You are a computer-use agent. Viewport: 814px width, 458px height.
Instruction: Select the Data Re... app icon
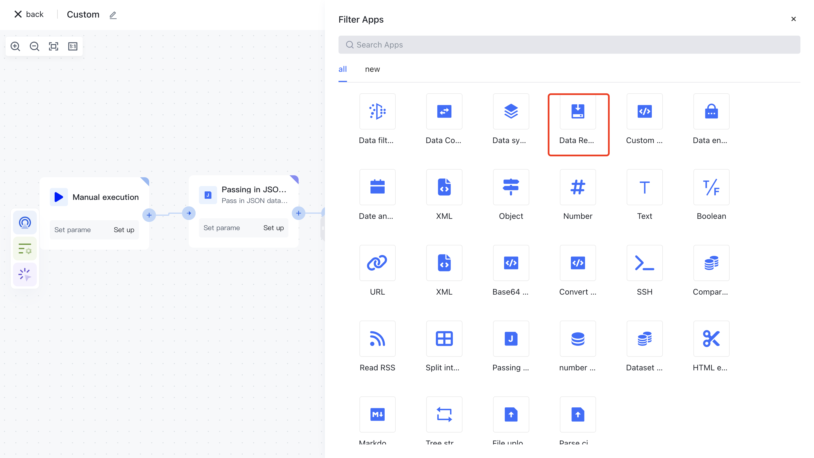pyautogui.click(x=577, y=111)
